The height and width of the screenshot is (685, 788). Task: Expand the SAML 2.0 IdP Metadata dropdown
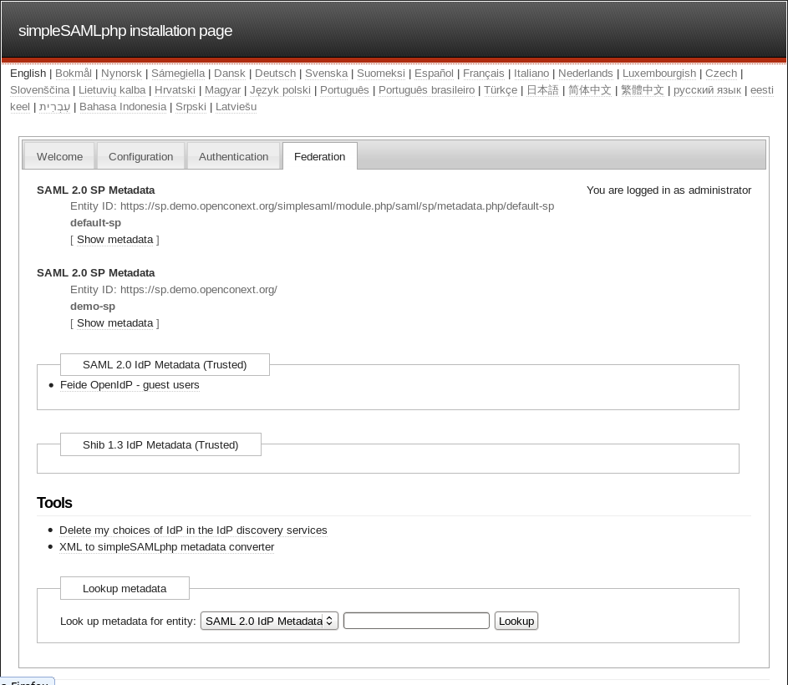point(269,621)
